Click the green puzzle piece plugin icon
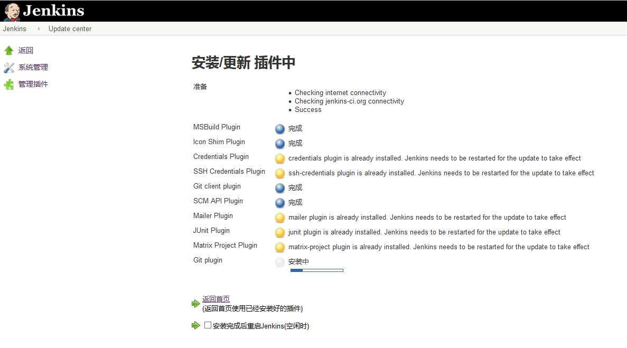 click(x=9, y=84)
